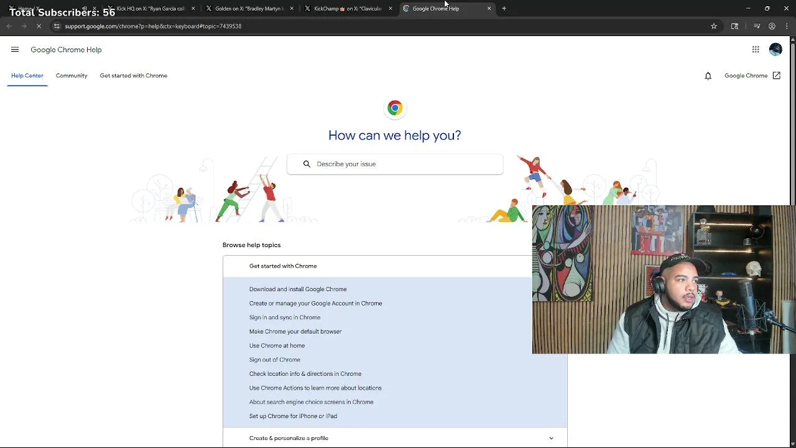The image size is (796, 448).
Task: Click the search magnifier icon
Action: coord(307,164)
